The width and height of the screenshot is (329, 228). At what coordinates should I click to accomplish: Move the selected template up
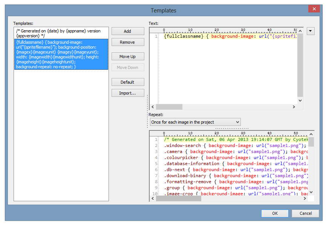tap(128, 57)
